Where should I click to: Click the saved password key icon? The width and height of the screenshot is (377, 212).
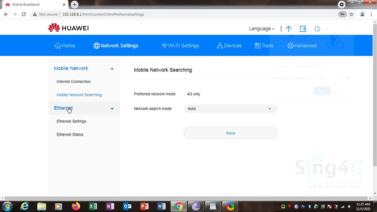[342, 14]
